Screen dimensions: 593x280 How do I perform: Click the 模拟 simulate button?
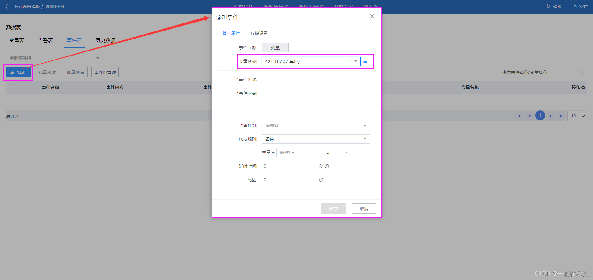pyautogui.click(x=554, y=6)
